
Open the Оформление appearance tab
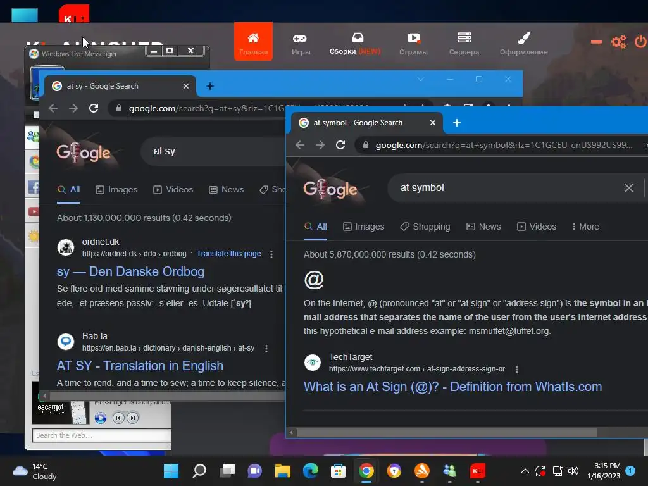coord(523,44)
